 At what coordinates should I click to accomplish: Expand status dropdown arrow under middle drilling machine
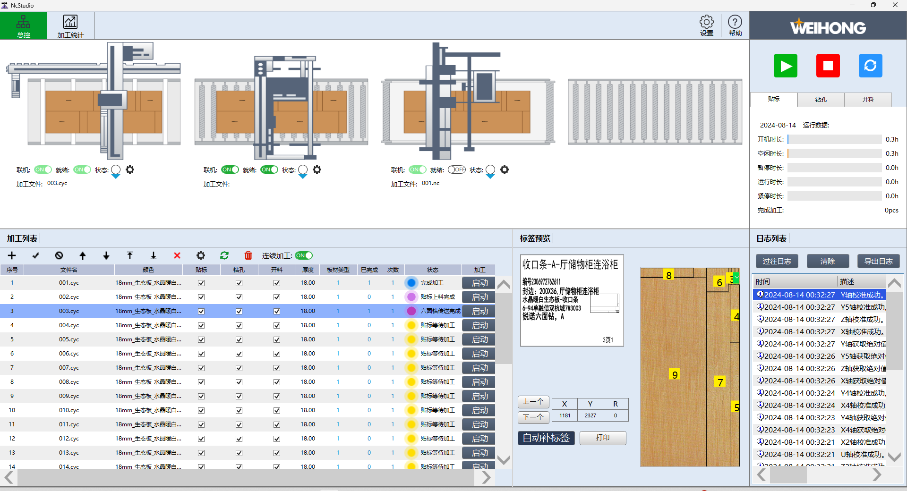click(303, 177)
